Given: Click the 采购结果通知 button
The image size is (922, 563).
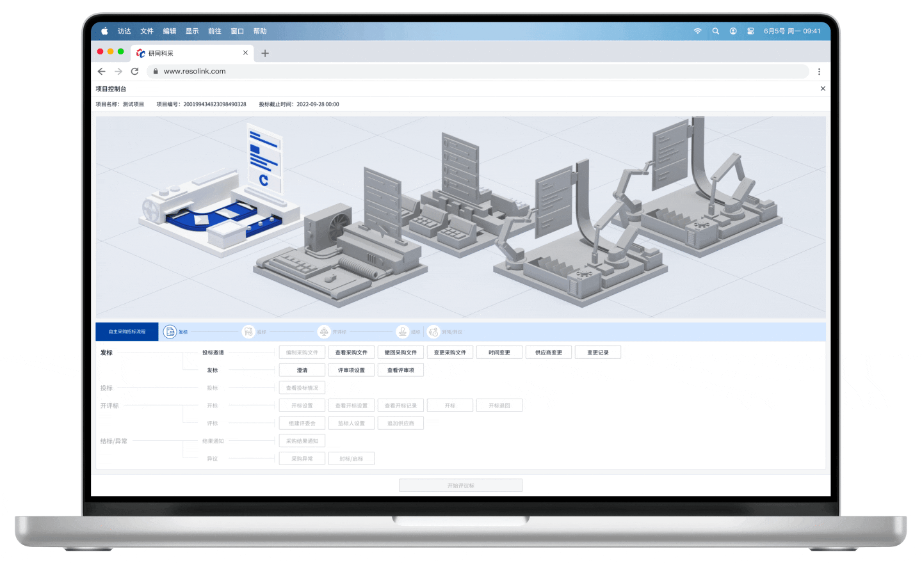Looking at the screenshot, I should [302, 441].
